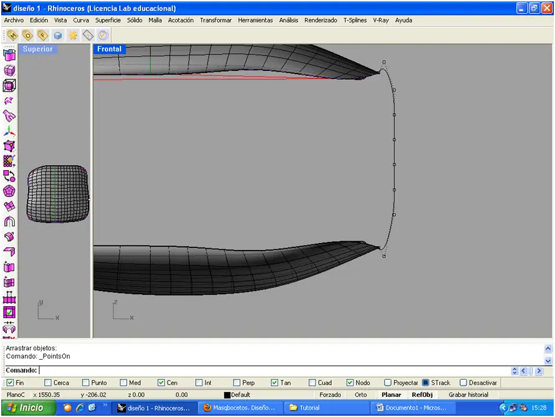The width and height of the screenshot is (555, 417).
Task: Toggle RefObj in status bar
Action: point(422,395)
